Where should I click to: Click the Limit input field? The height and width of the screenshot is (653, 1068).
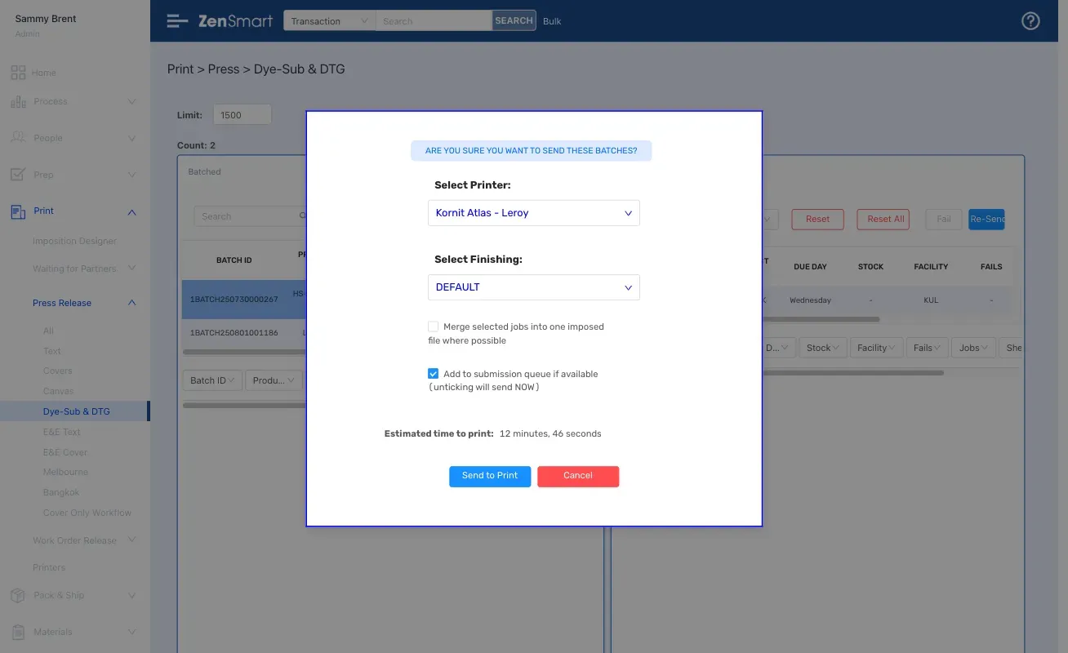[242, 115]
